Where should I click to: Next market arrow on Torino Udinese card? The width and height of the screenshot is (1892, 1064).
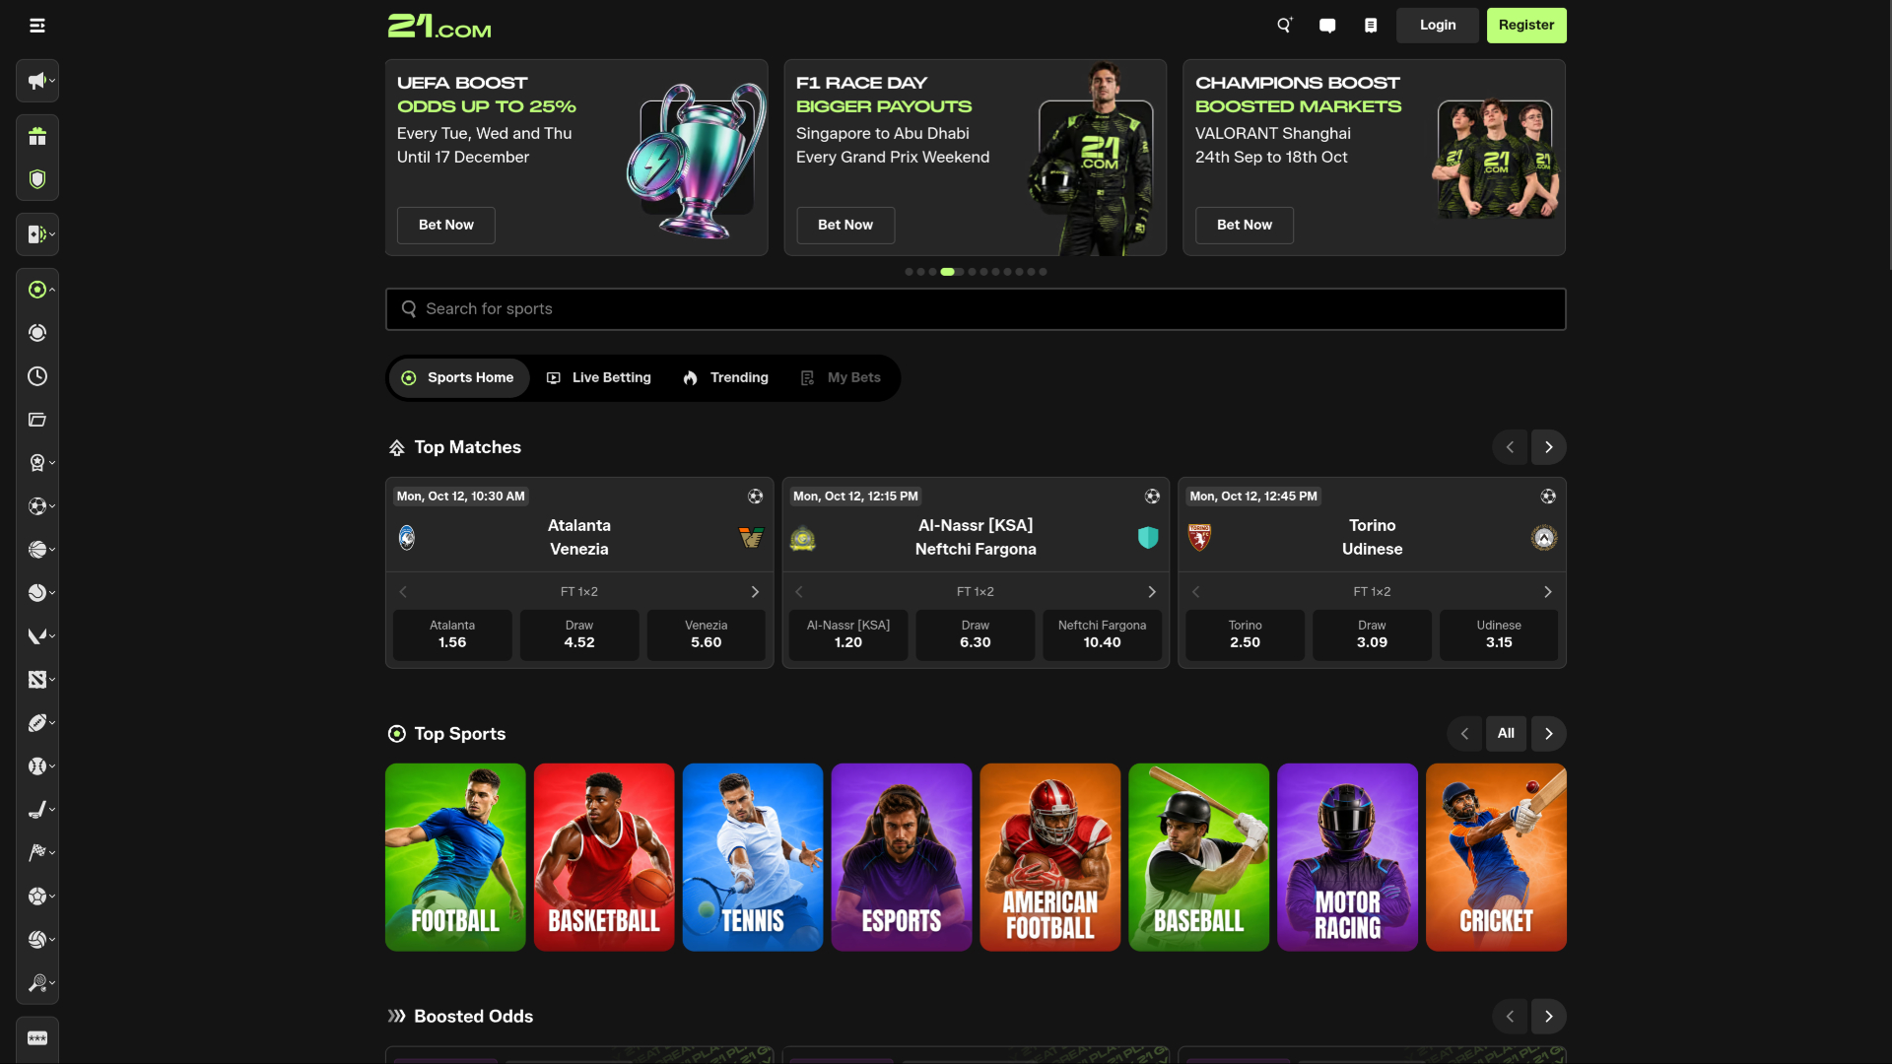pyautogui.click(x=1548, y=592)
